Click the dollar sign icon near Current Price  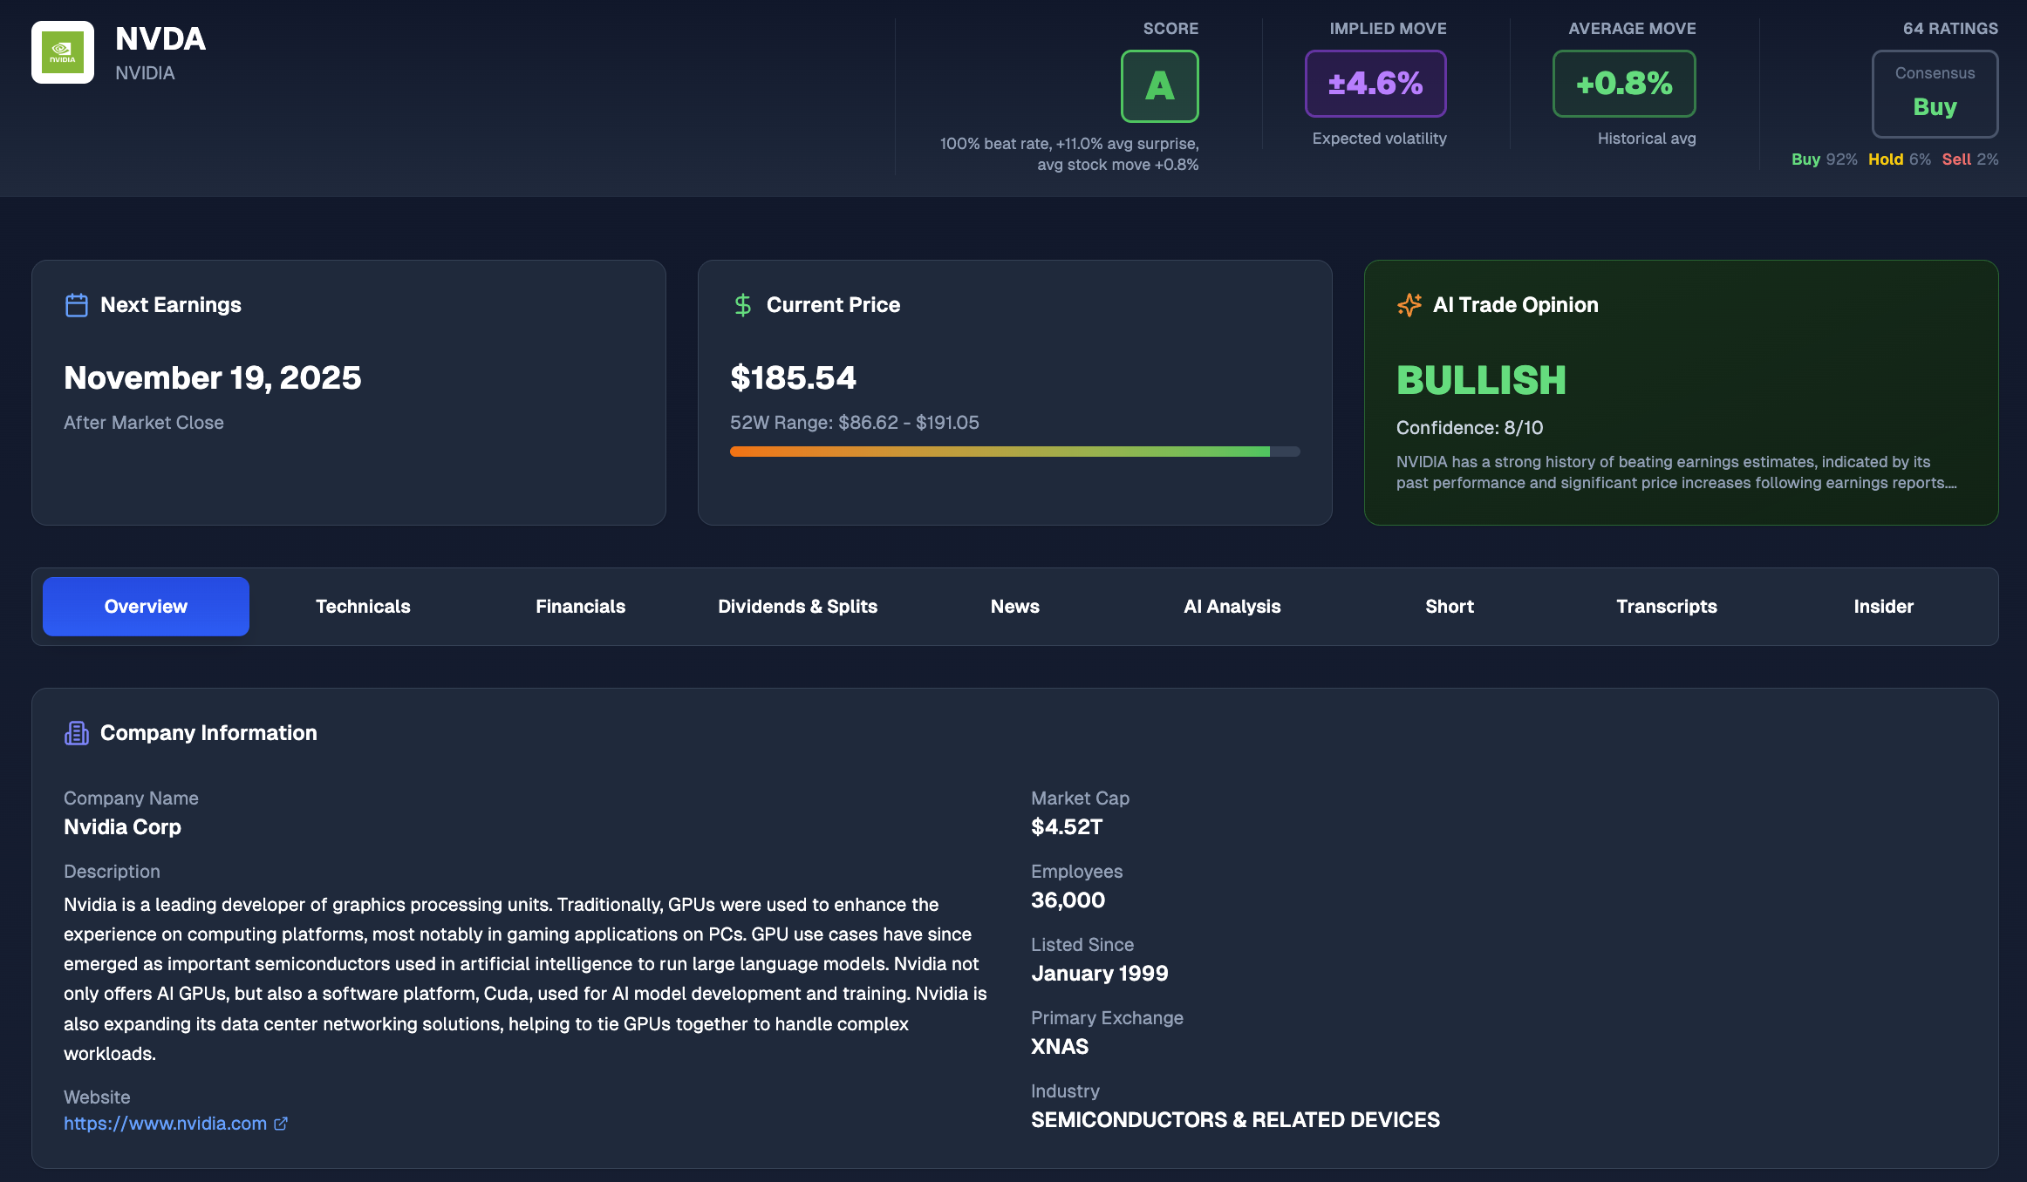tap(742, 304)
